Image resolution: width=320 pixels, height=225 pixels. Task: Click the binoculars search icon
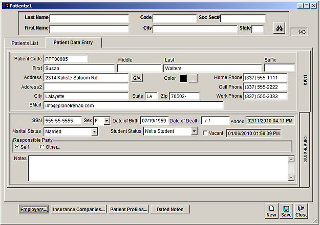coord(280,29)
